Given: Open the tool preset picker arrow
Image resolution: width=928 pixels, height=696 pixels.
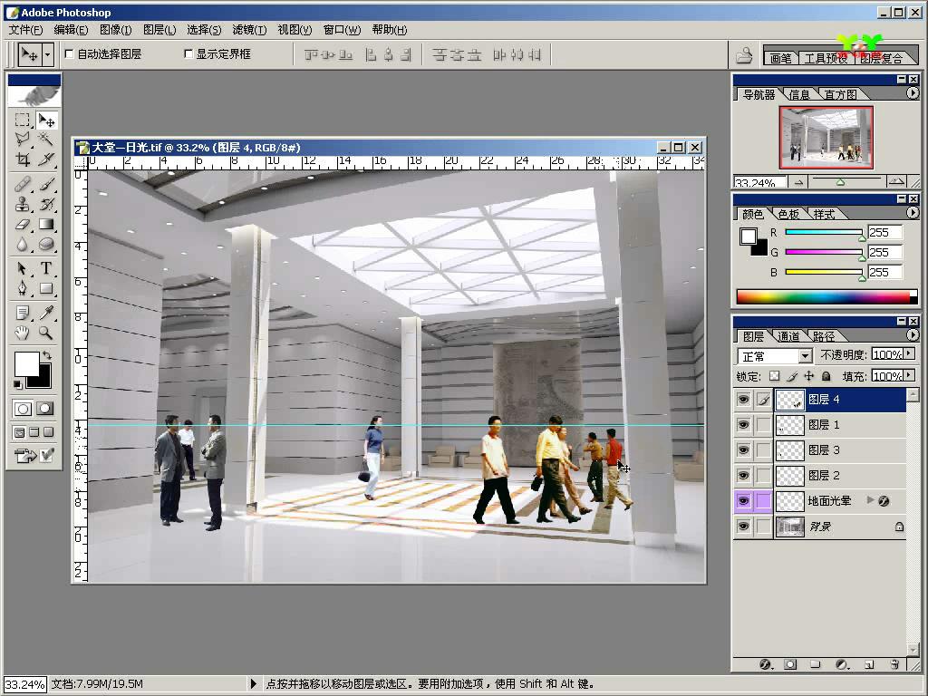Looking at the screenshot, I should pos(48,54).
